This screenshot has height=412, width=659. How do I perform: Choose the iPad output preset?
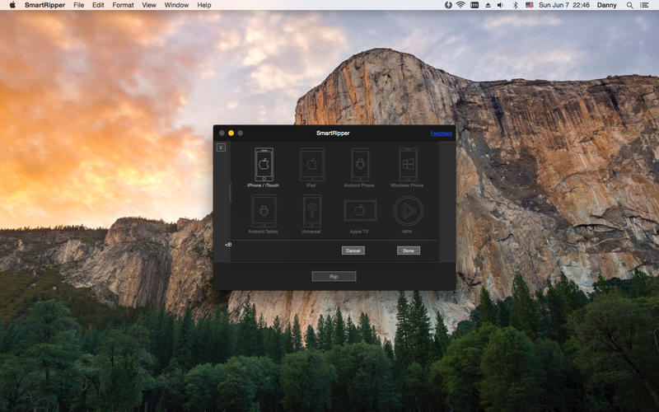(311, 164)
